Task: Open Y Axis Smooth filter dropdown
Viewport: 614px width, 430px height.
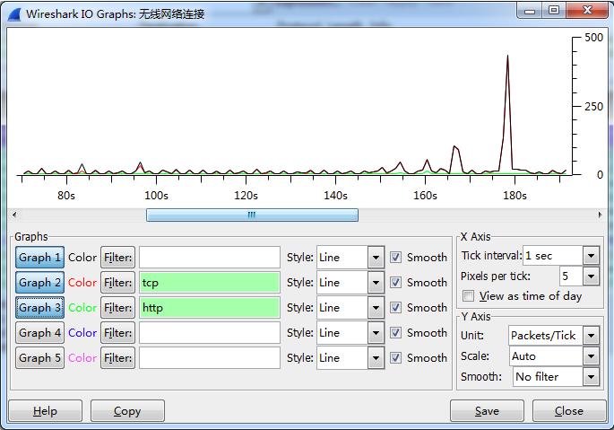Action: click(x=591, y=377)
